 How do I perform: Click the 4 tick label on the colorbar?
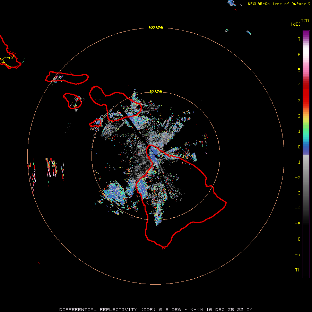coord(299,85)
